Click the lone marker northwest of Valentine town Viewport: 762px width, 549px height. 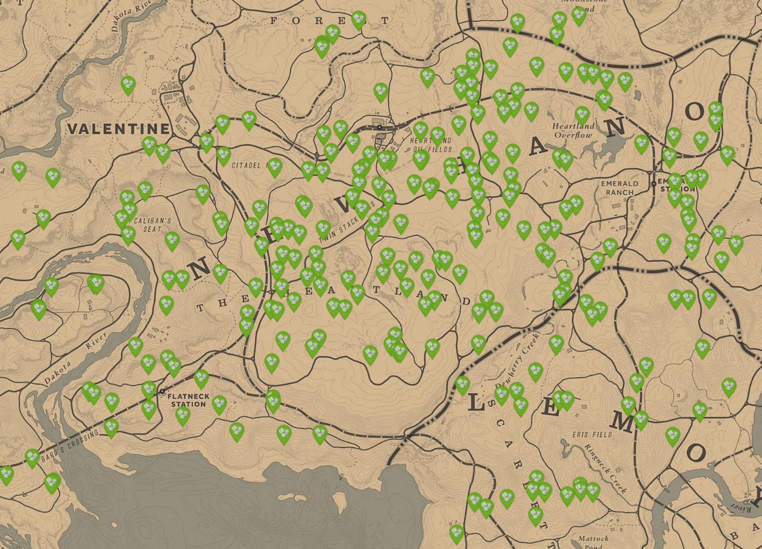tap(128, 85)
